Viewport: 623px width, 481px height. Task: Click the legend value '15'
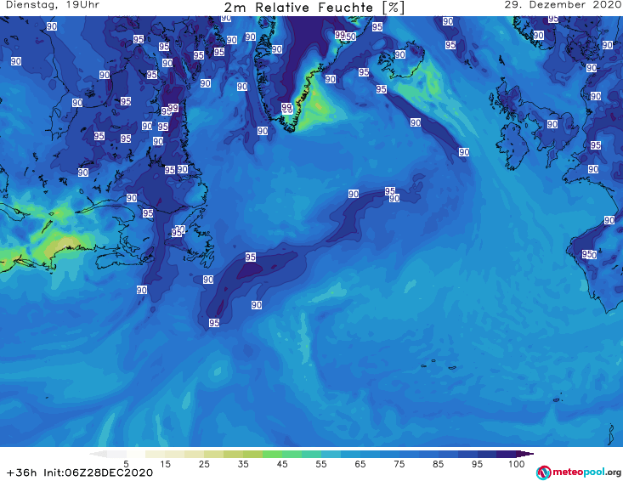point(165,464)
